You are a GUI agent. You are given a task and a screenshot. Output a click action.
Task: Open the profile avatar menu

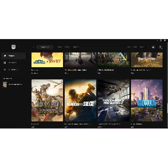click(160, 47)
